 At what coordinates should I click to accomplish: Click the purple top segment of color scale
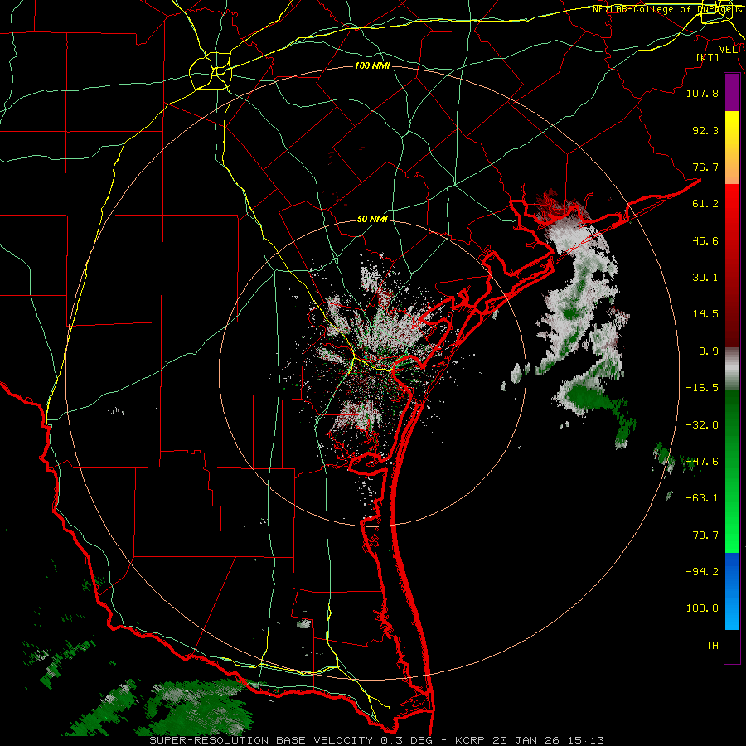pyautogui.click(x=732, y=92)
